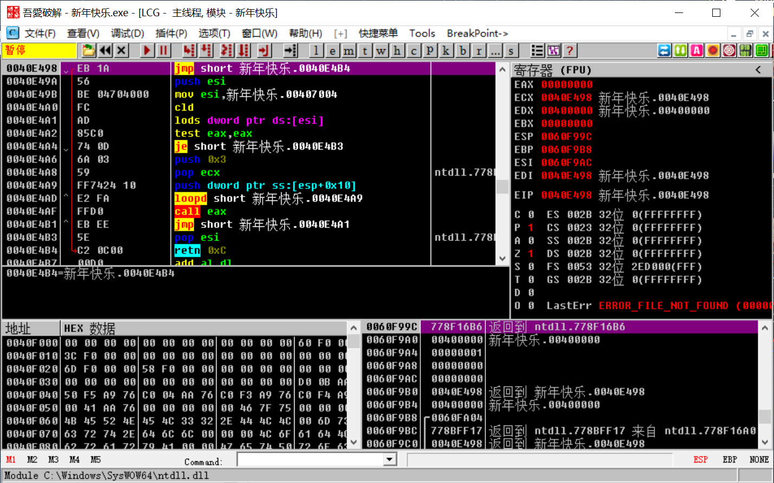Screen dimensions: 774x483
Task: Open the 窗口(W) menu
Action: [x=259, y=34]
